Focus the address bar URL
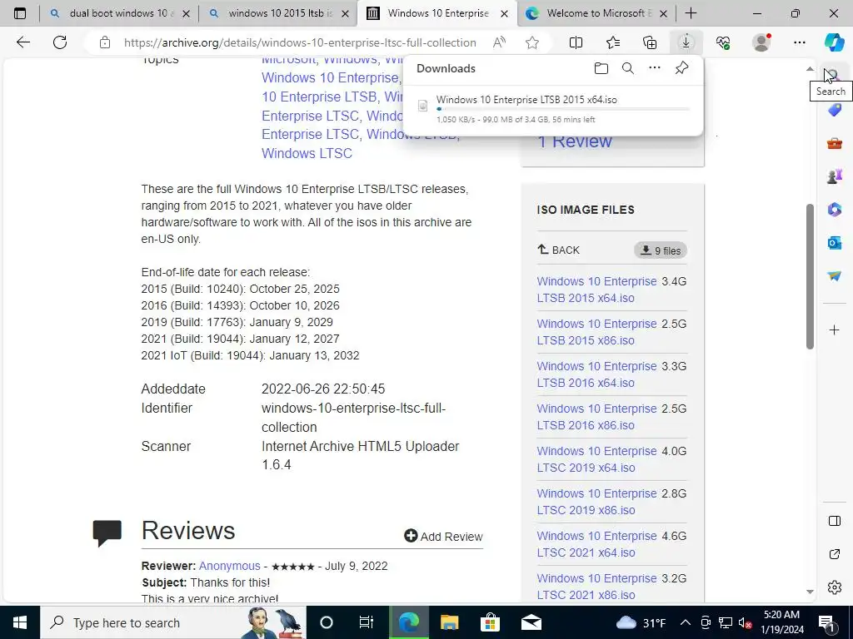The height and width of the screenshot is (639, 853). click(x=300, y=42)
